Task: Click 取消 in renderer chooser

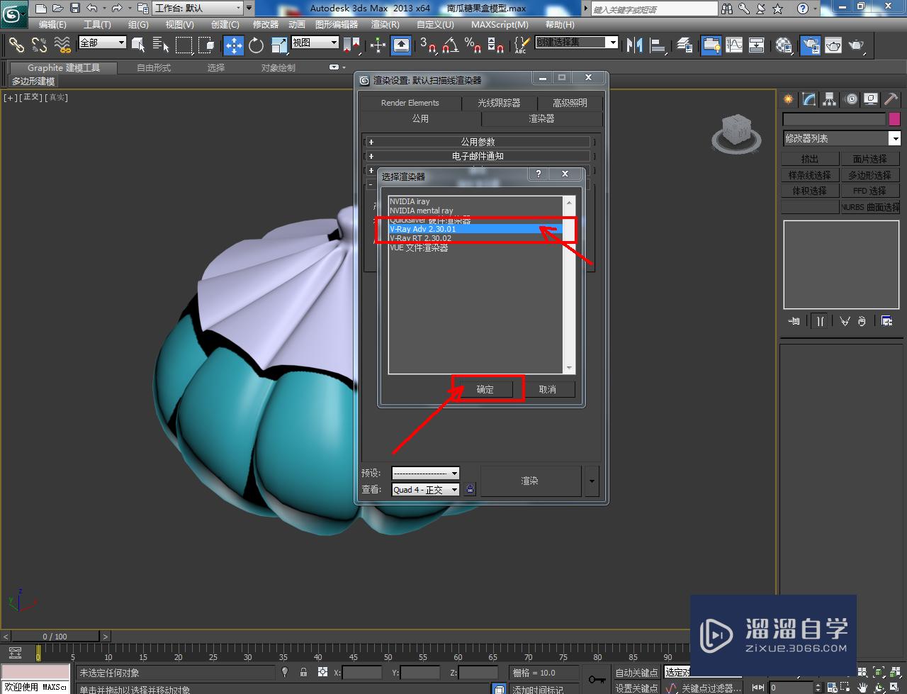Action: click(x=548, y=389)
